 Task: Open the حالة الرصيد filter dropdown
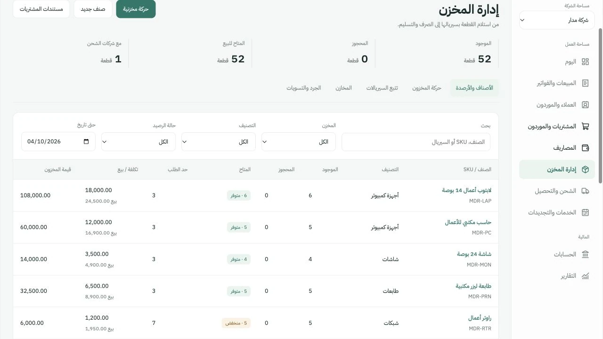(139, 142)
